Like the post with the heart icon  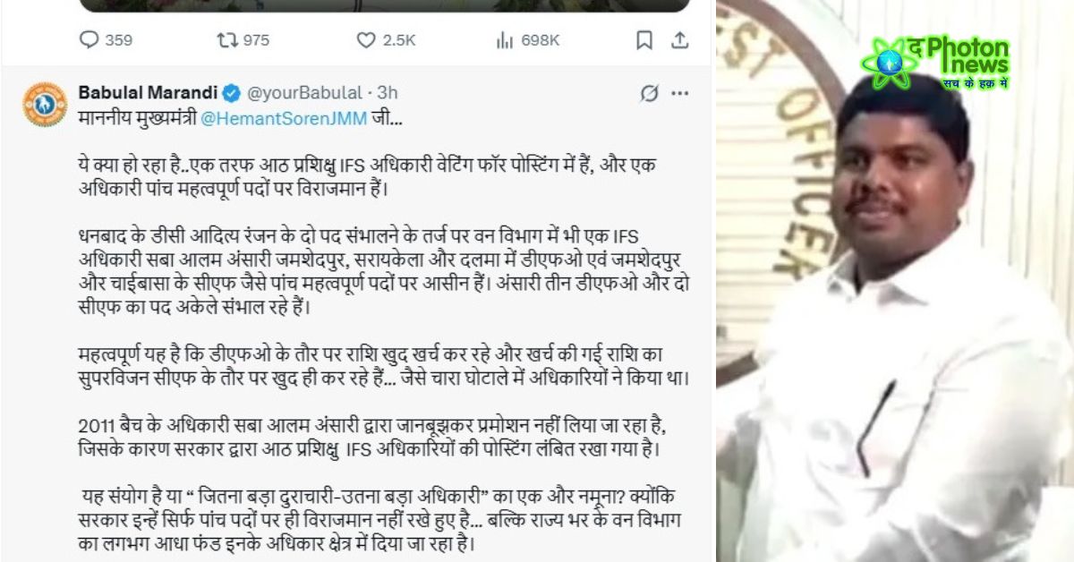366,39
